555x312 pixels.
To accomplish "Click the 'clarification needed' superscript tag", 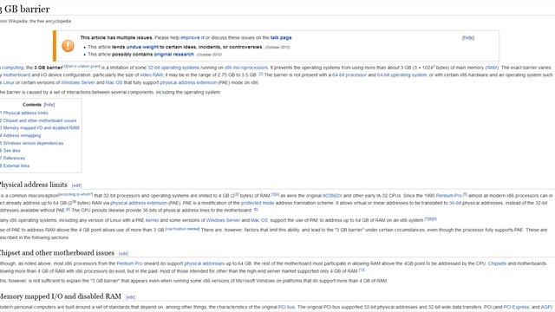I will [x=183, y=229].
